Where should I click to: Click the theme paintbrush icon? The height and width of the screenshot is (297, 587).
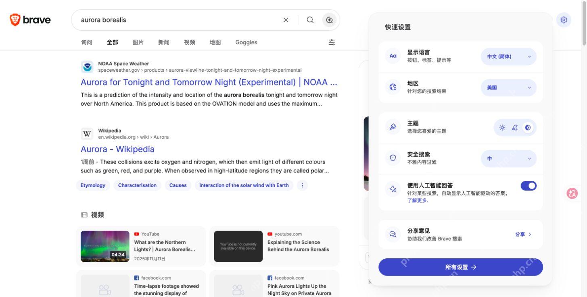point(393,127)
